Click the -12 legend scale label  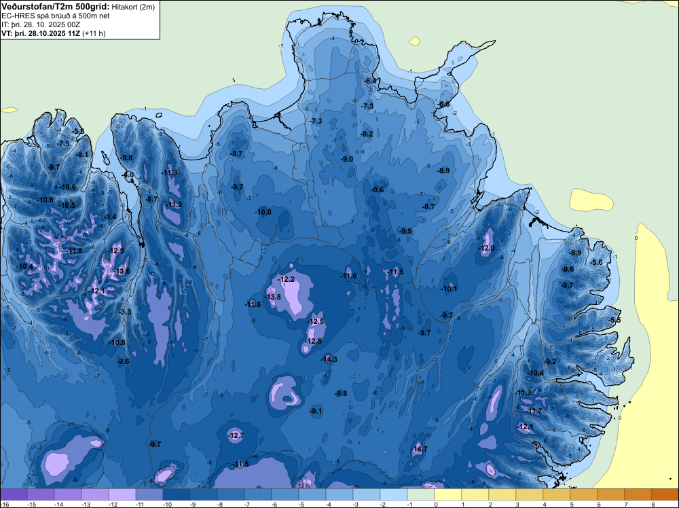[113, 504]
